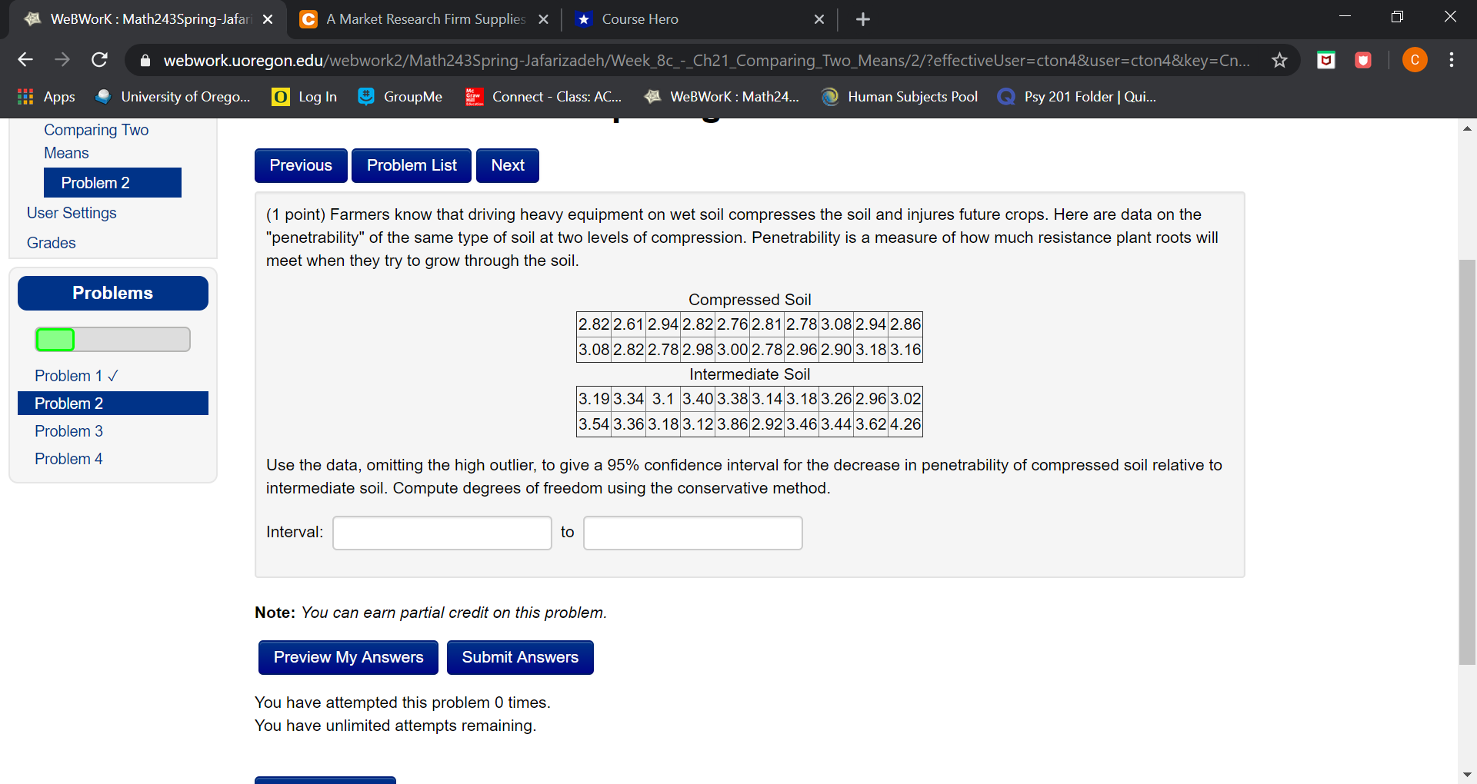The width and height of the screenshot is (1477, 784).
Task: Switch to the Course Hero tab
Action: click(700, 19)
